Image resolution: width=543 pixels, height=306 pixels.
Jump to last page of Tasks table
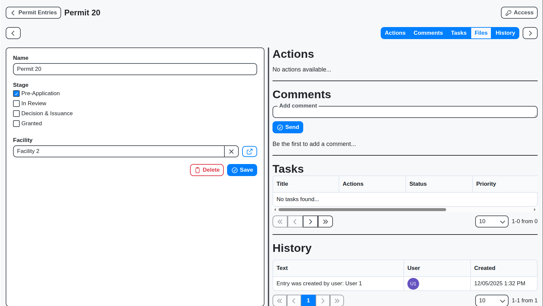click(325, 221)
